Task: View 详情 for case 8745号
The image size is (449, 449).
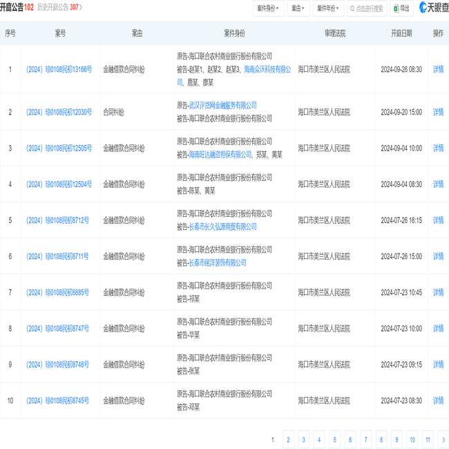Action: coord(438,401)
